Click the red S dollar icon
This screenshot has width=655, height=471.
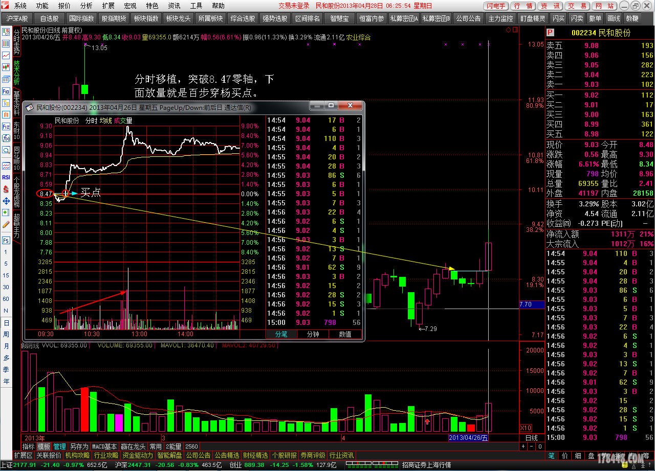[x=6, y=189]
